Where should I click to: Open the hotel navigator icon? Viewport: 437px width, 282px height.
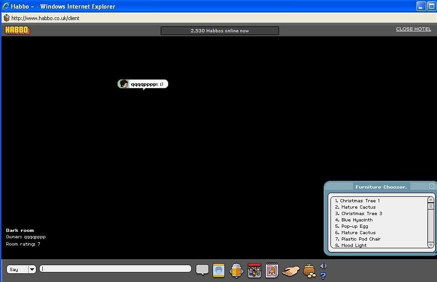tap(236, 271)
